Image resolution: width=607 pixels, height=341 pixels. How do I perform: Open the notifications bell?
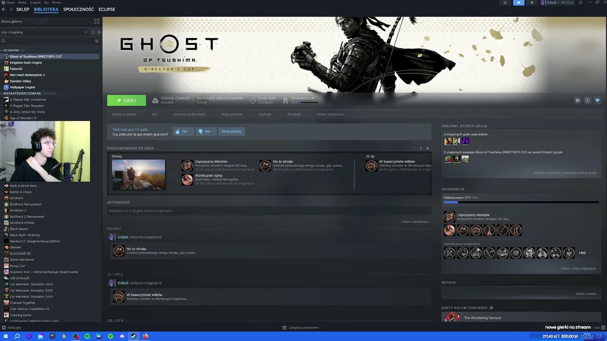point(532,2)
